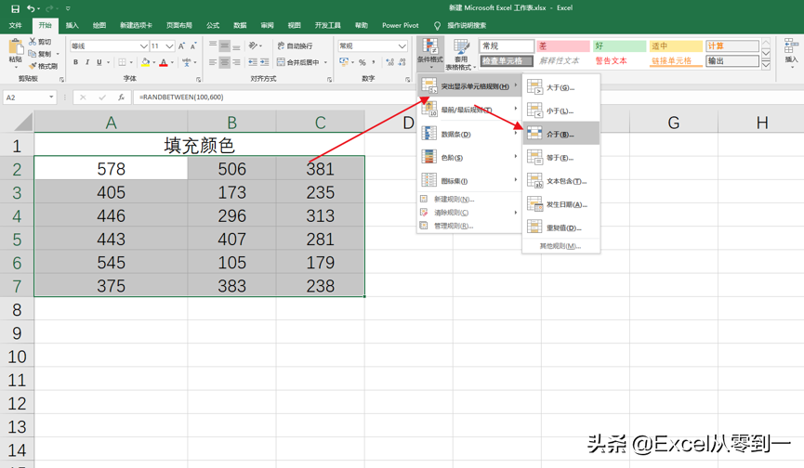Open 色阶(S) color scales submenu
This screenshot has height=468, width=804.
tap(469, 158)
